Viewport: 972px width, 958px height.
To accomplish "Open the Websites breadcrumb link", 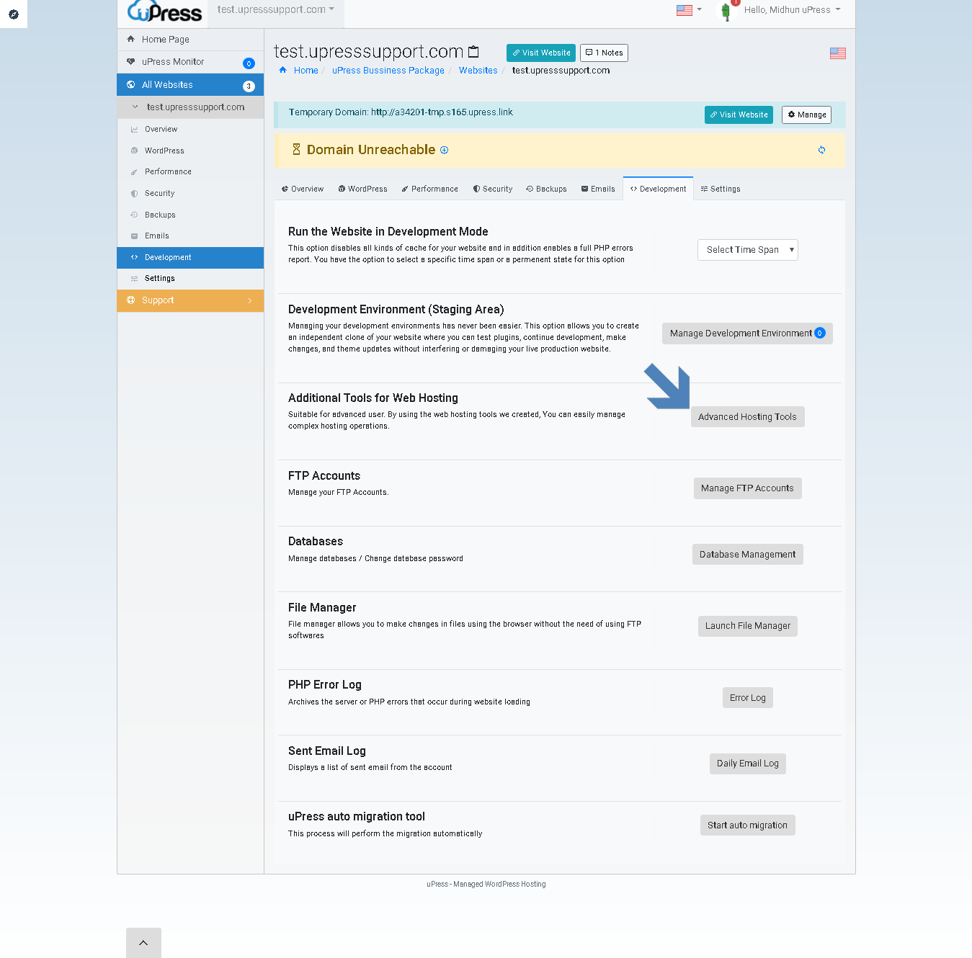I will pyautogui.click(x=478, y=71).
